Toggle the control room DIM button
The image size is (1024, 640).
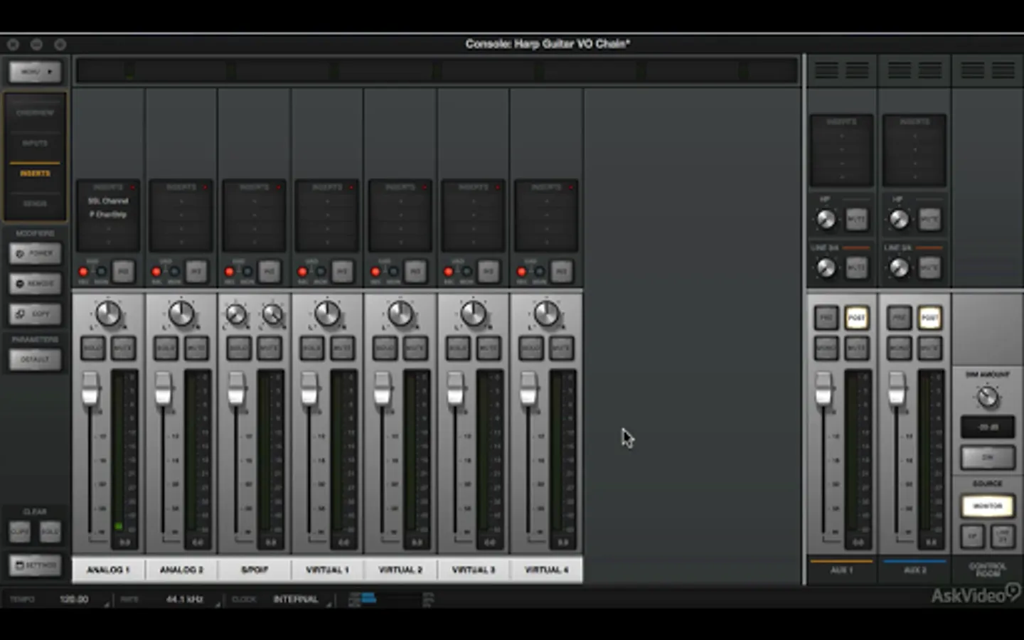(x=988, y=457)
